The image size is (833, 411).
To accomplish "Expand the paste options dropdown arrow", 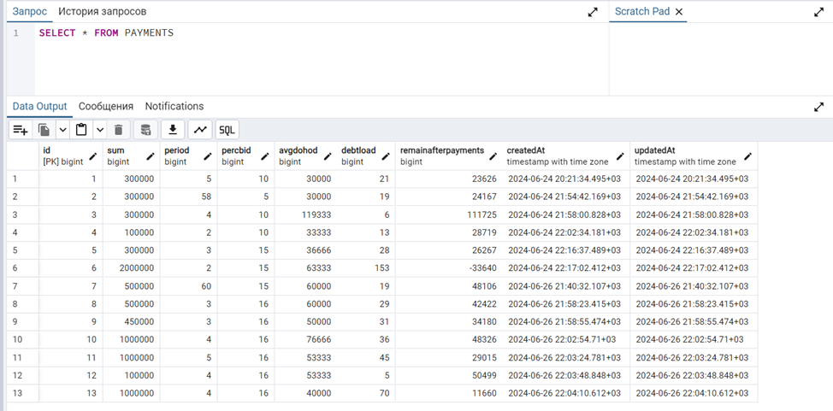I will [x=100, y=130].
